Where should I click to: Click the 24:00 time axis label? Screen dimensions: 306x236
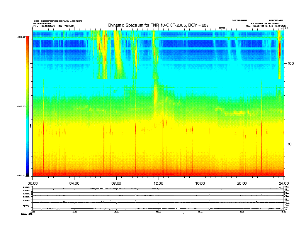284,184
